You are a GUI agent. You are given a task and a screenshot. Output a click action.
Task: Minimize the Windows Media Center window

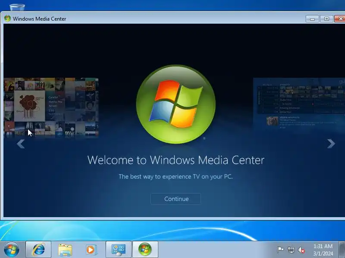312,19
